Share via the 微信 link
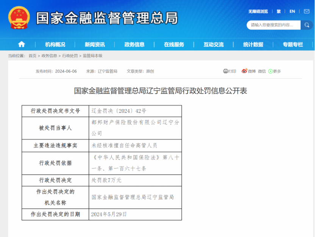The height and width of the screenshot is (237, 315). pos(262,71)
